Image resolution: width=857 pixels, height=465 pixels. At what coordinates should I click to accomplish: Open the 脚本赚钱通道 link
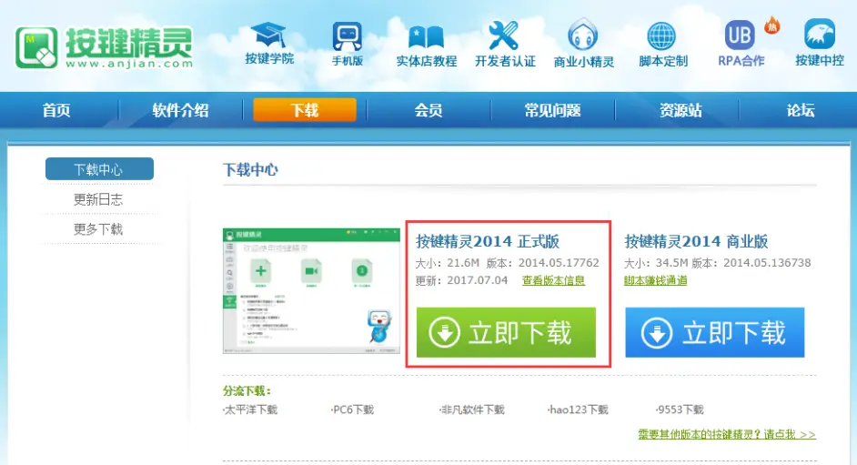[x=655, y=280]
